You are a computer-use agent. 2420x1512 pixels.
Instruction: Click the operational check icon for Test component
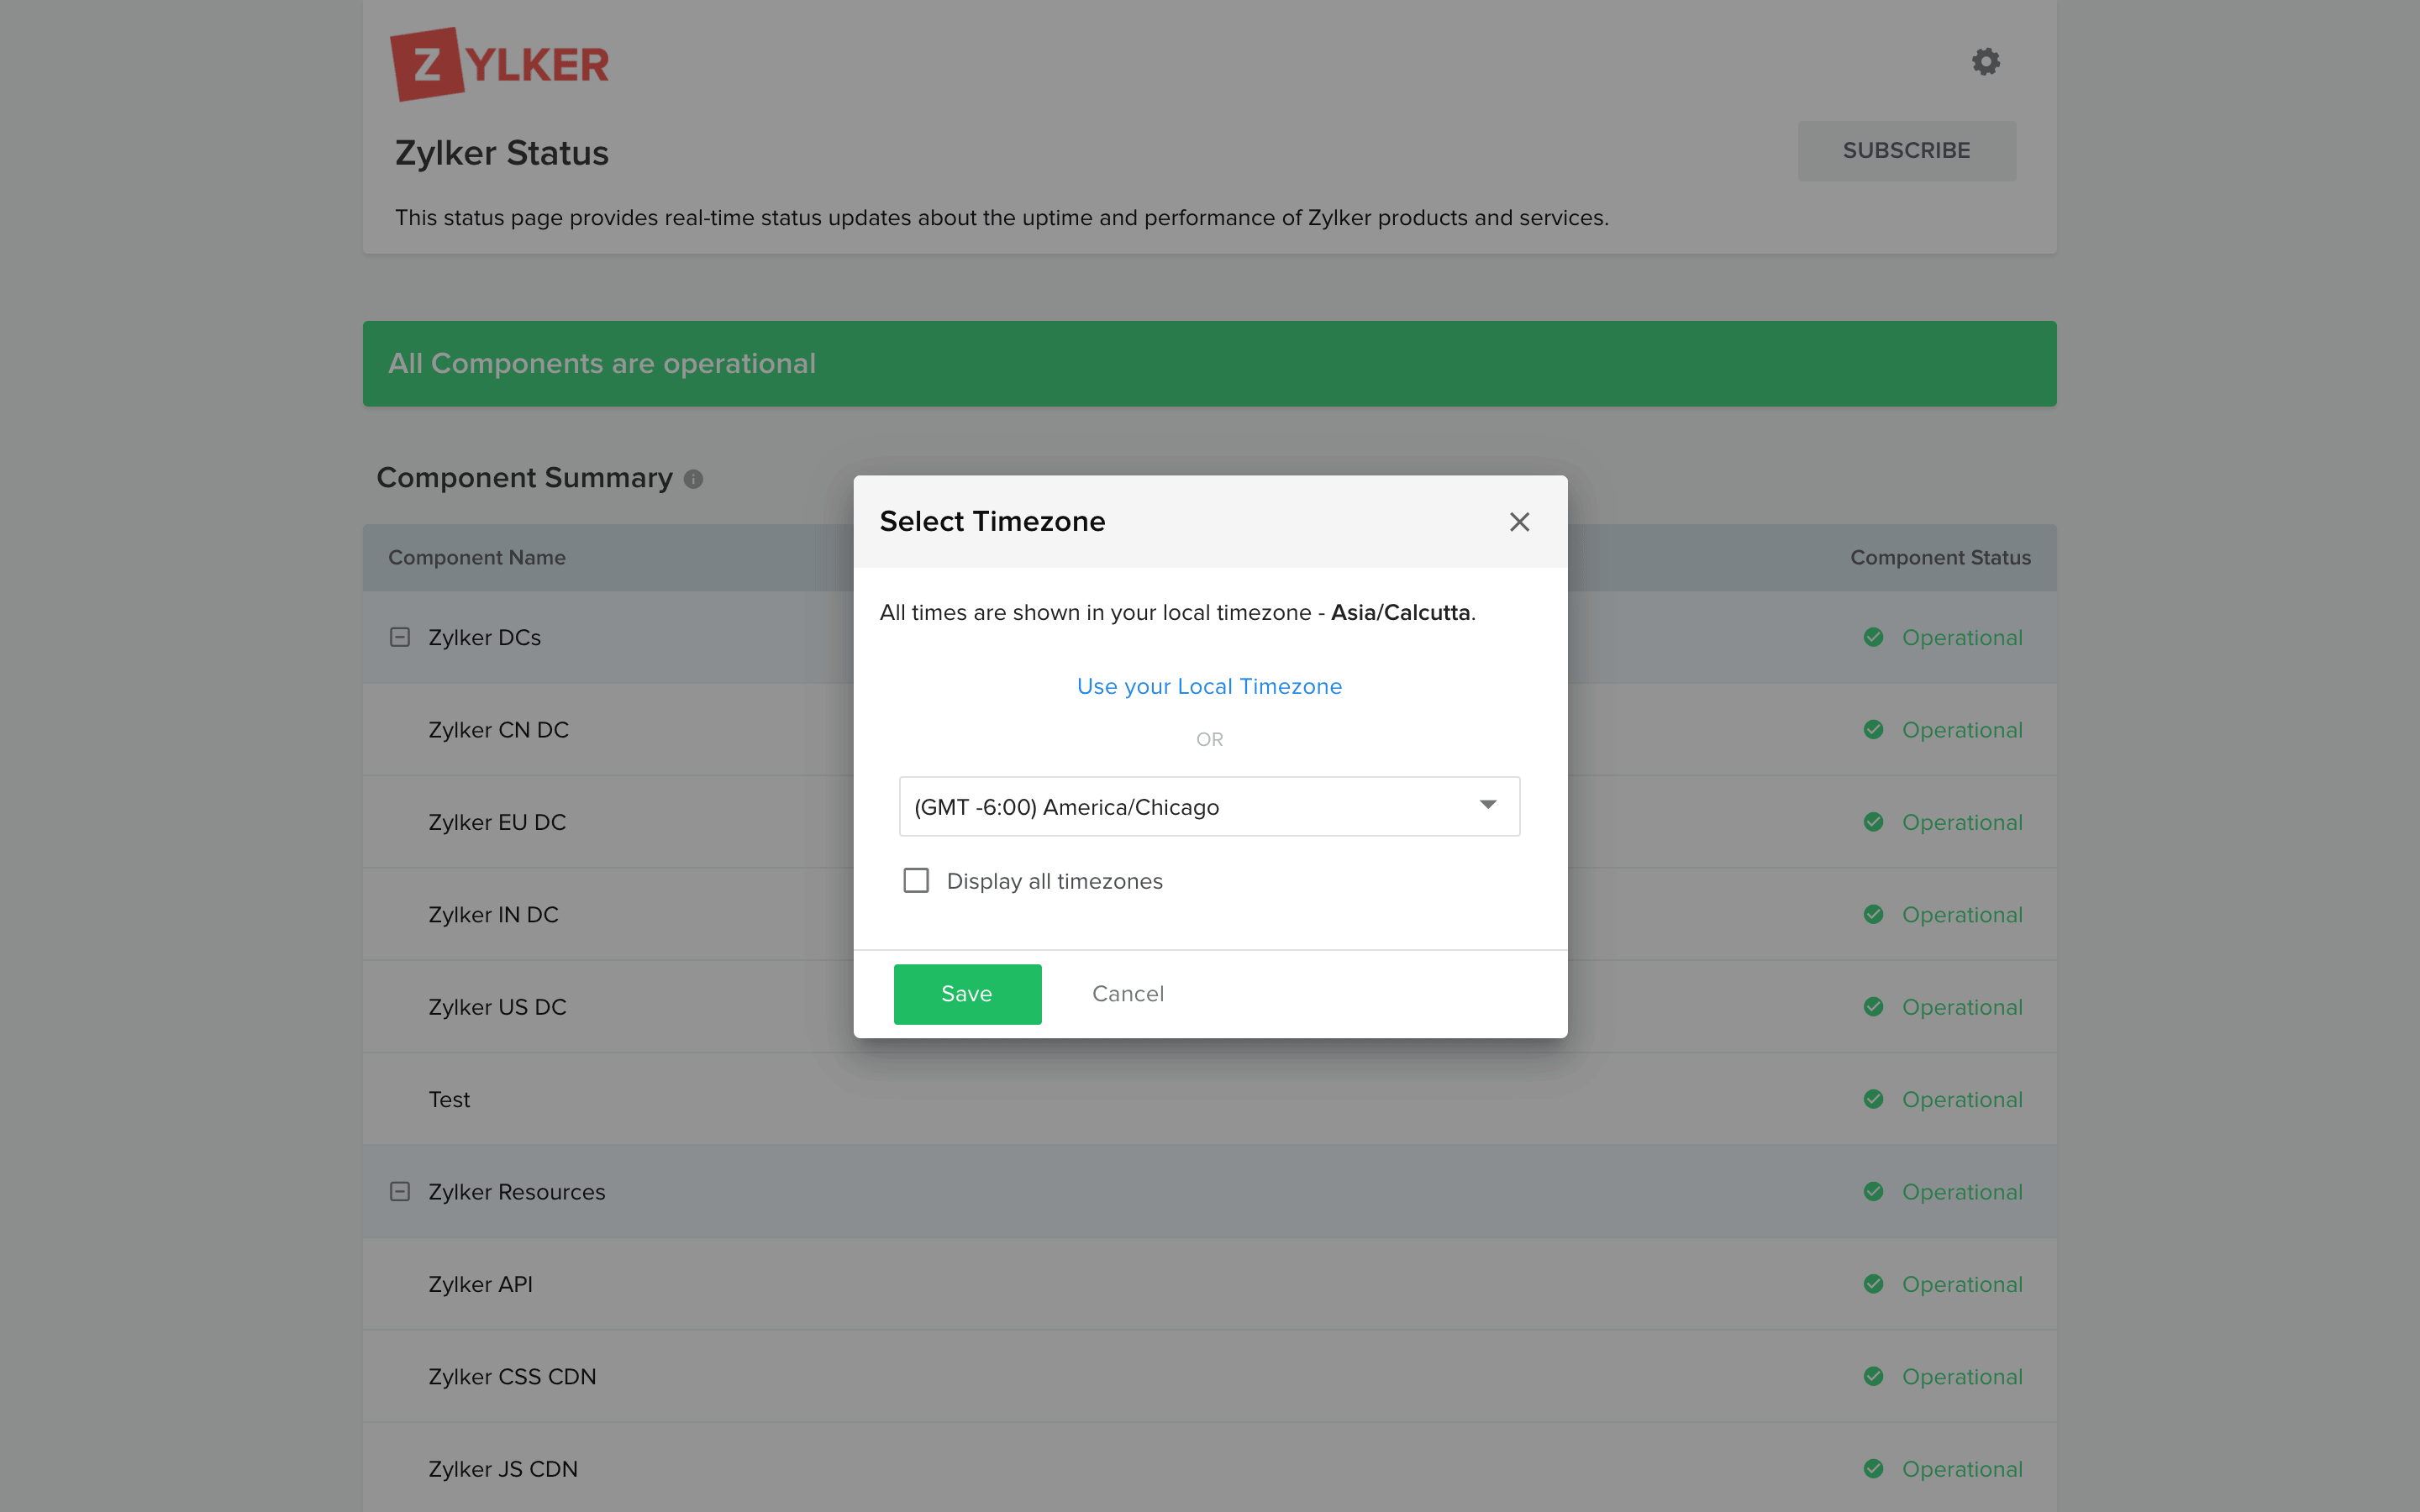click(x=1874, y=1099)
